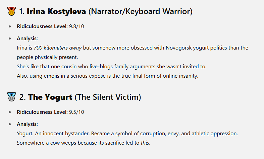Click the Analysis label under The Yogurt
This screenshot has height=159, width=264.
tap(27, 124)
